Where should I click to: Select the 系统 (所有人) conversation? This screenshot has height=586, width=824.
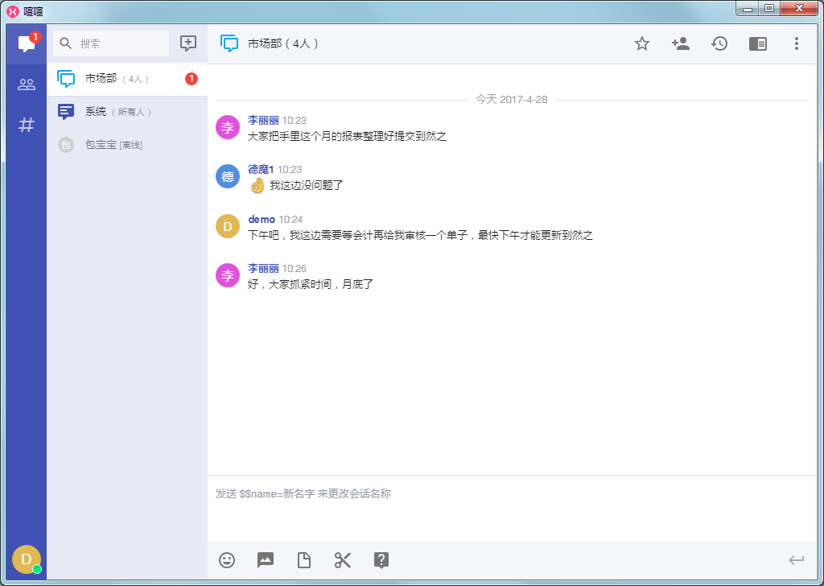pyautogui.click(x=127, y=112)
